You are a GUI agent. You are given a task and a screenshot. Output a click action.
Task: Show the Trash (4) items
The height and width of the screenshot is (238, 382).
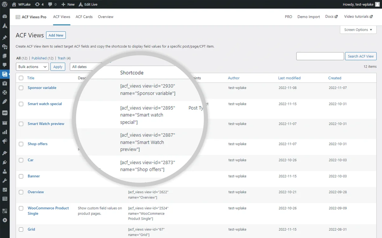click(64, 58)
